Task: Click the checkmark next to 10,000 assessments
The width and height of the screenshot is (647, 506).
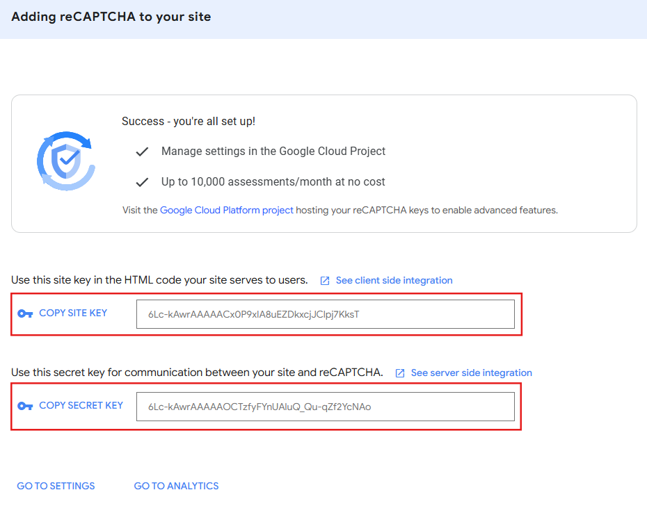Action: point(143,182)
